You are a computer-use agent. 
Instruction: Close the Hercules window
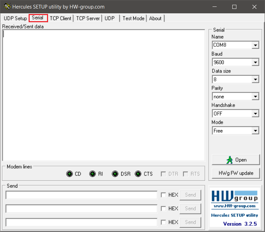pyautogui.click(x=254, y=7)
